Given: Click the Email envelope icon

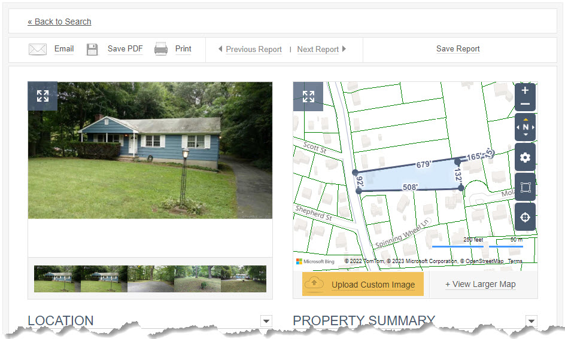Looking at the screenshot, I should point(38,49).
